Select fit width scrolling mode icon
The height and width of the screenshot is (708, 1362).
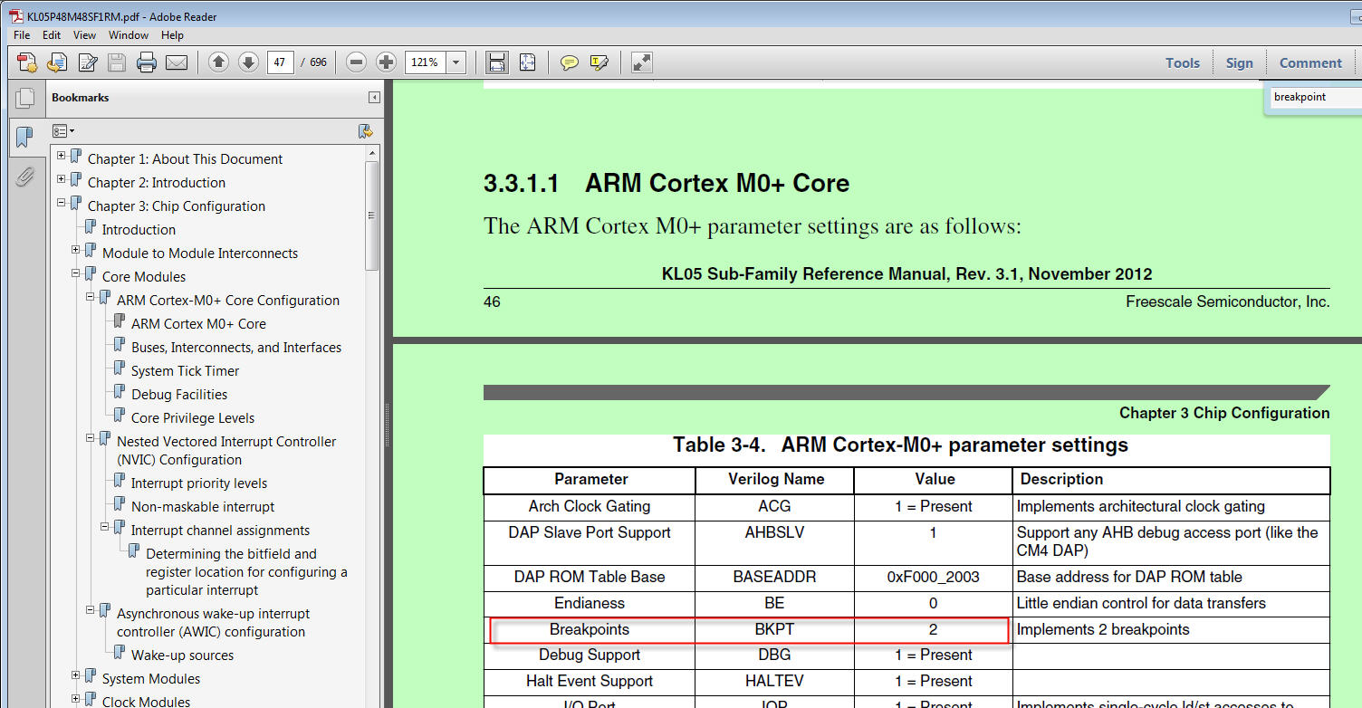(497, 62)
